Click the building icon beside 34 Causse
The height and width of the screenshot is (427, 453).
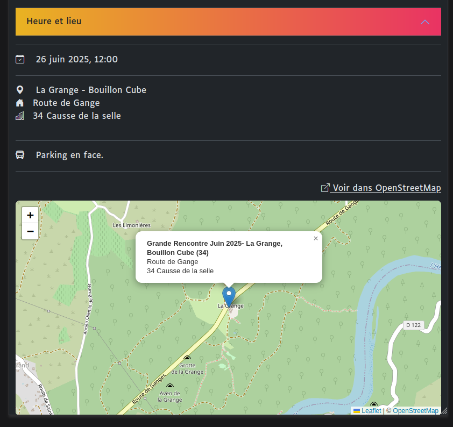(x=20, y=116)
